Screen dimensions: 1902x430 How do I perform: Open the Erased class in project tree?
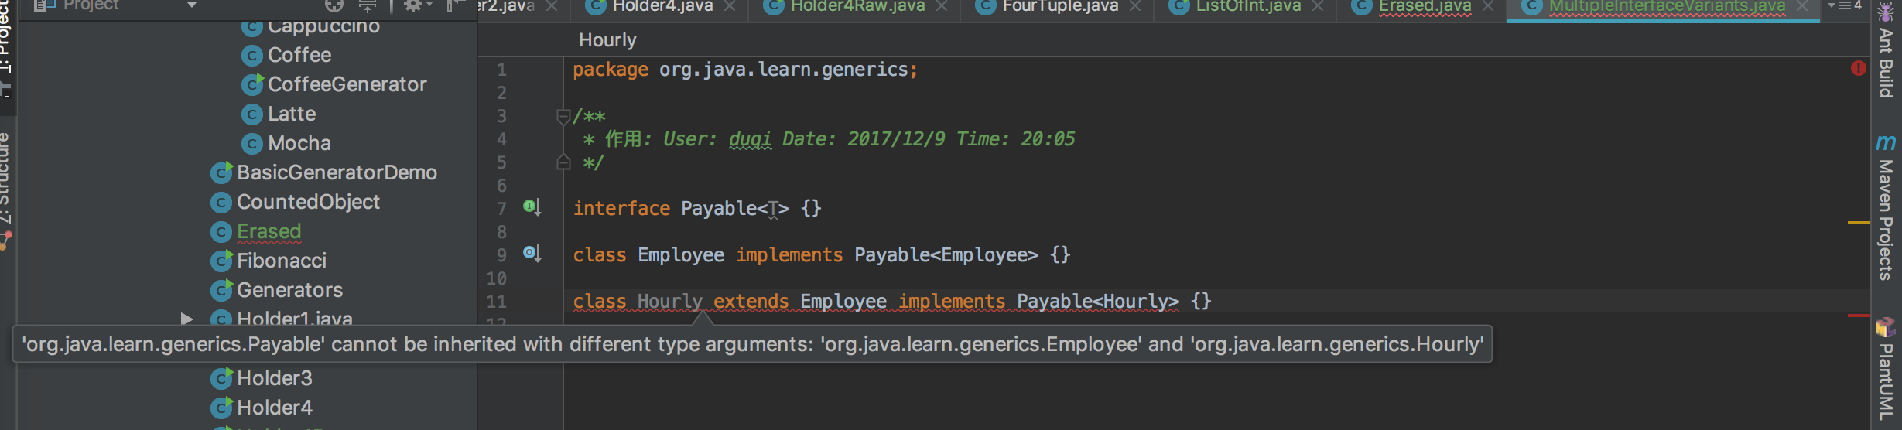click(x=269, y=231)
